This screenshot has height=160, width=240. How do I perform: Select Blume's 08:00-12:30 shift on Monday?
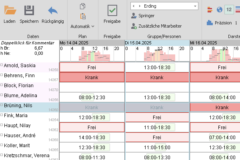pyautogui.click(x=92, y=97)
